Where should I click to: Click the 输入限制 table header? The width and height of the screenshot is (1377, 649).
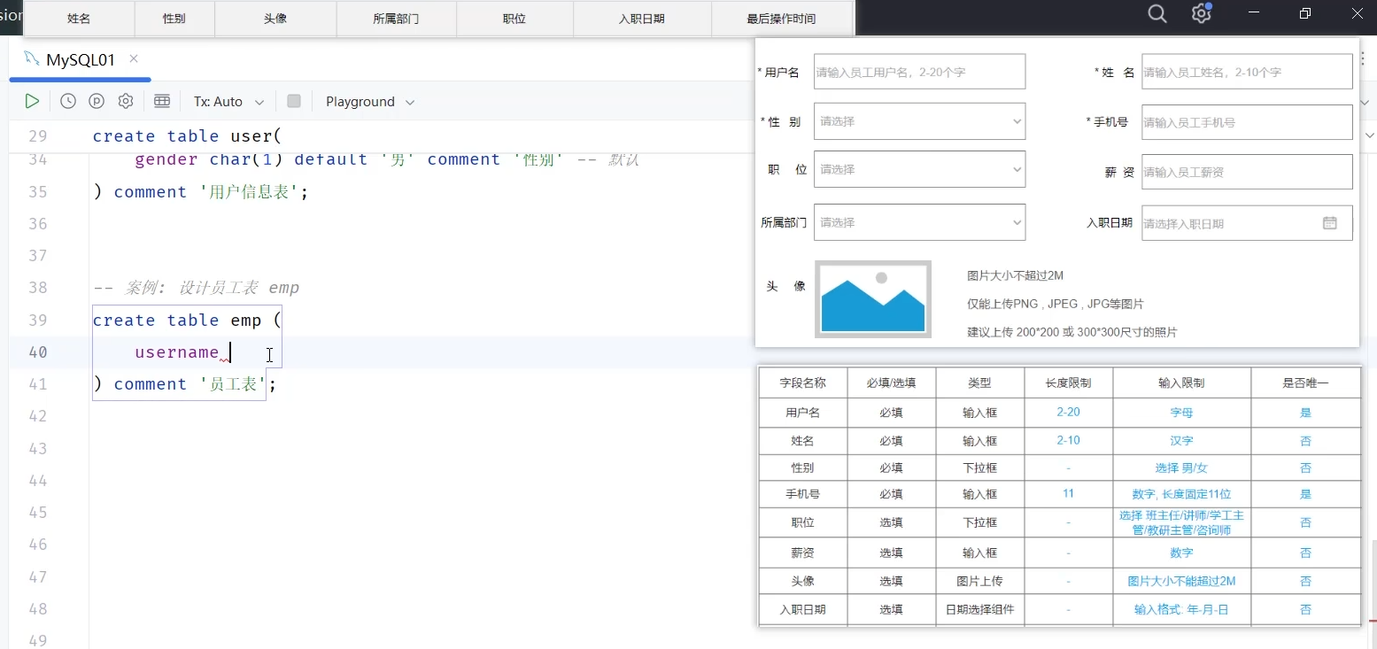(1181, 383)
